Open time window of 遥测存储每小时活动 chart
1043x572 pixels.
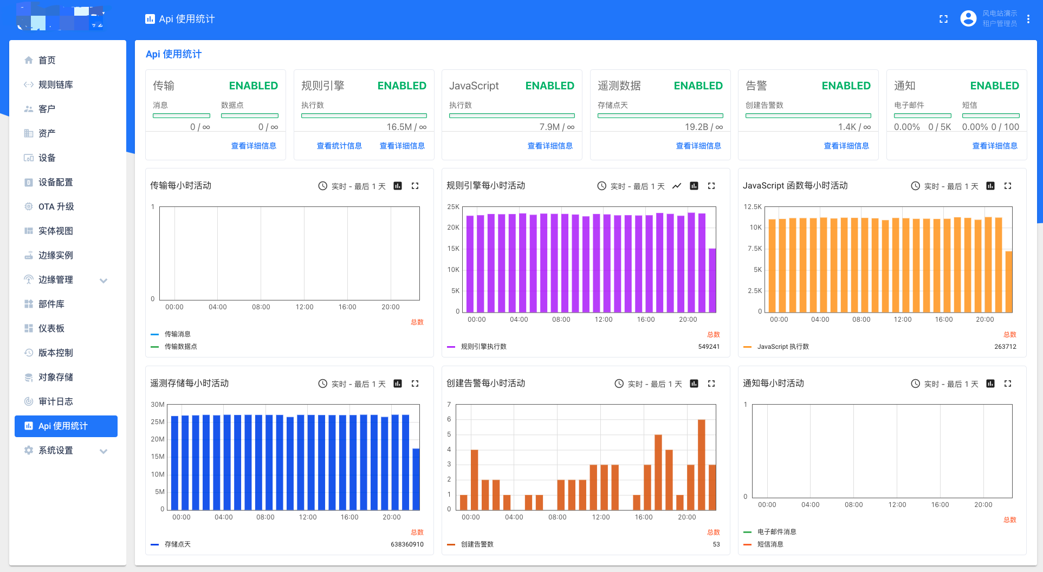coord(352,383)
